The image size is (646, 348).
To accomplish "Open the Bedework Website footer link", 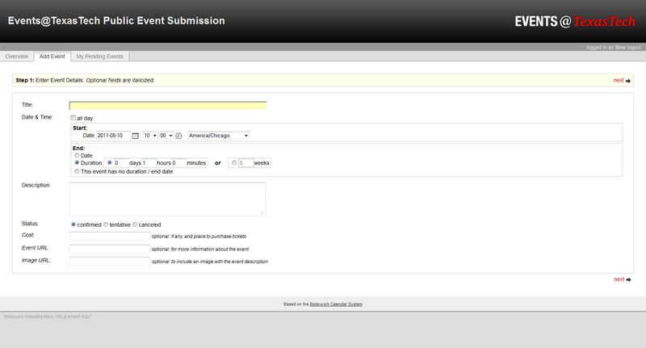I will click(x=23, y=317).
